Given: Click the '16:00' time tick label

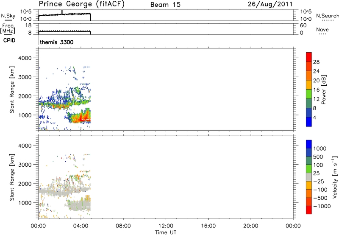Looking at the screenshot, I should point(208,226).
